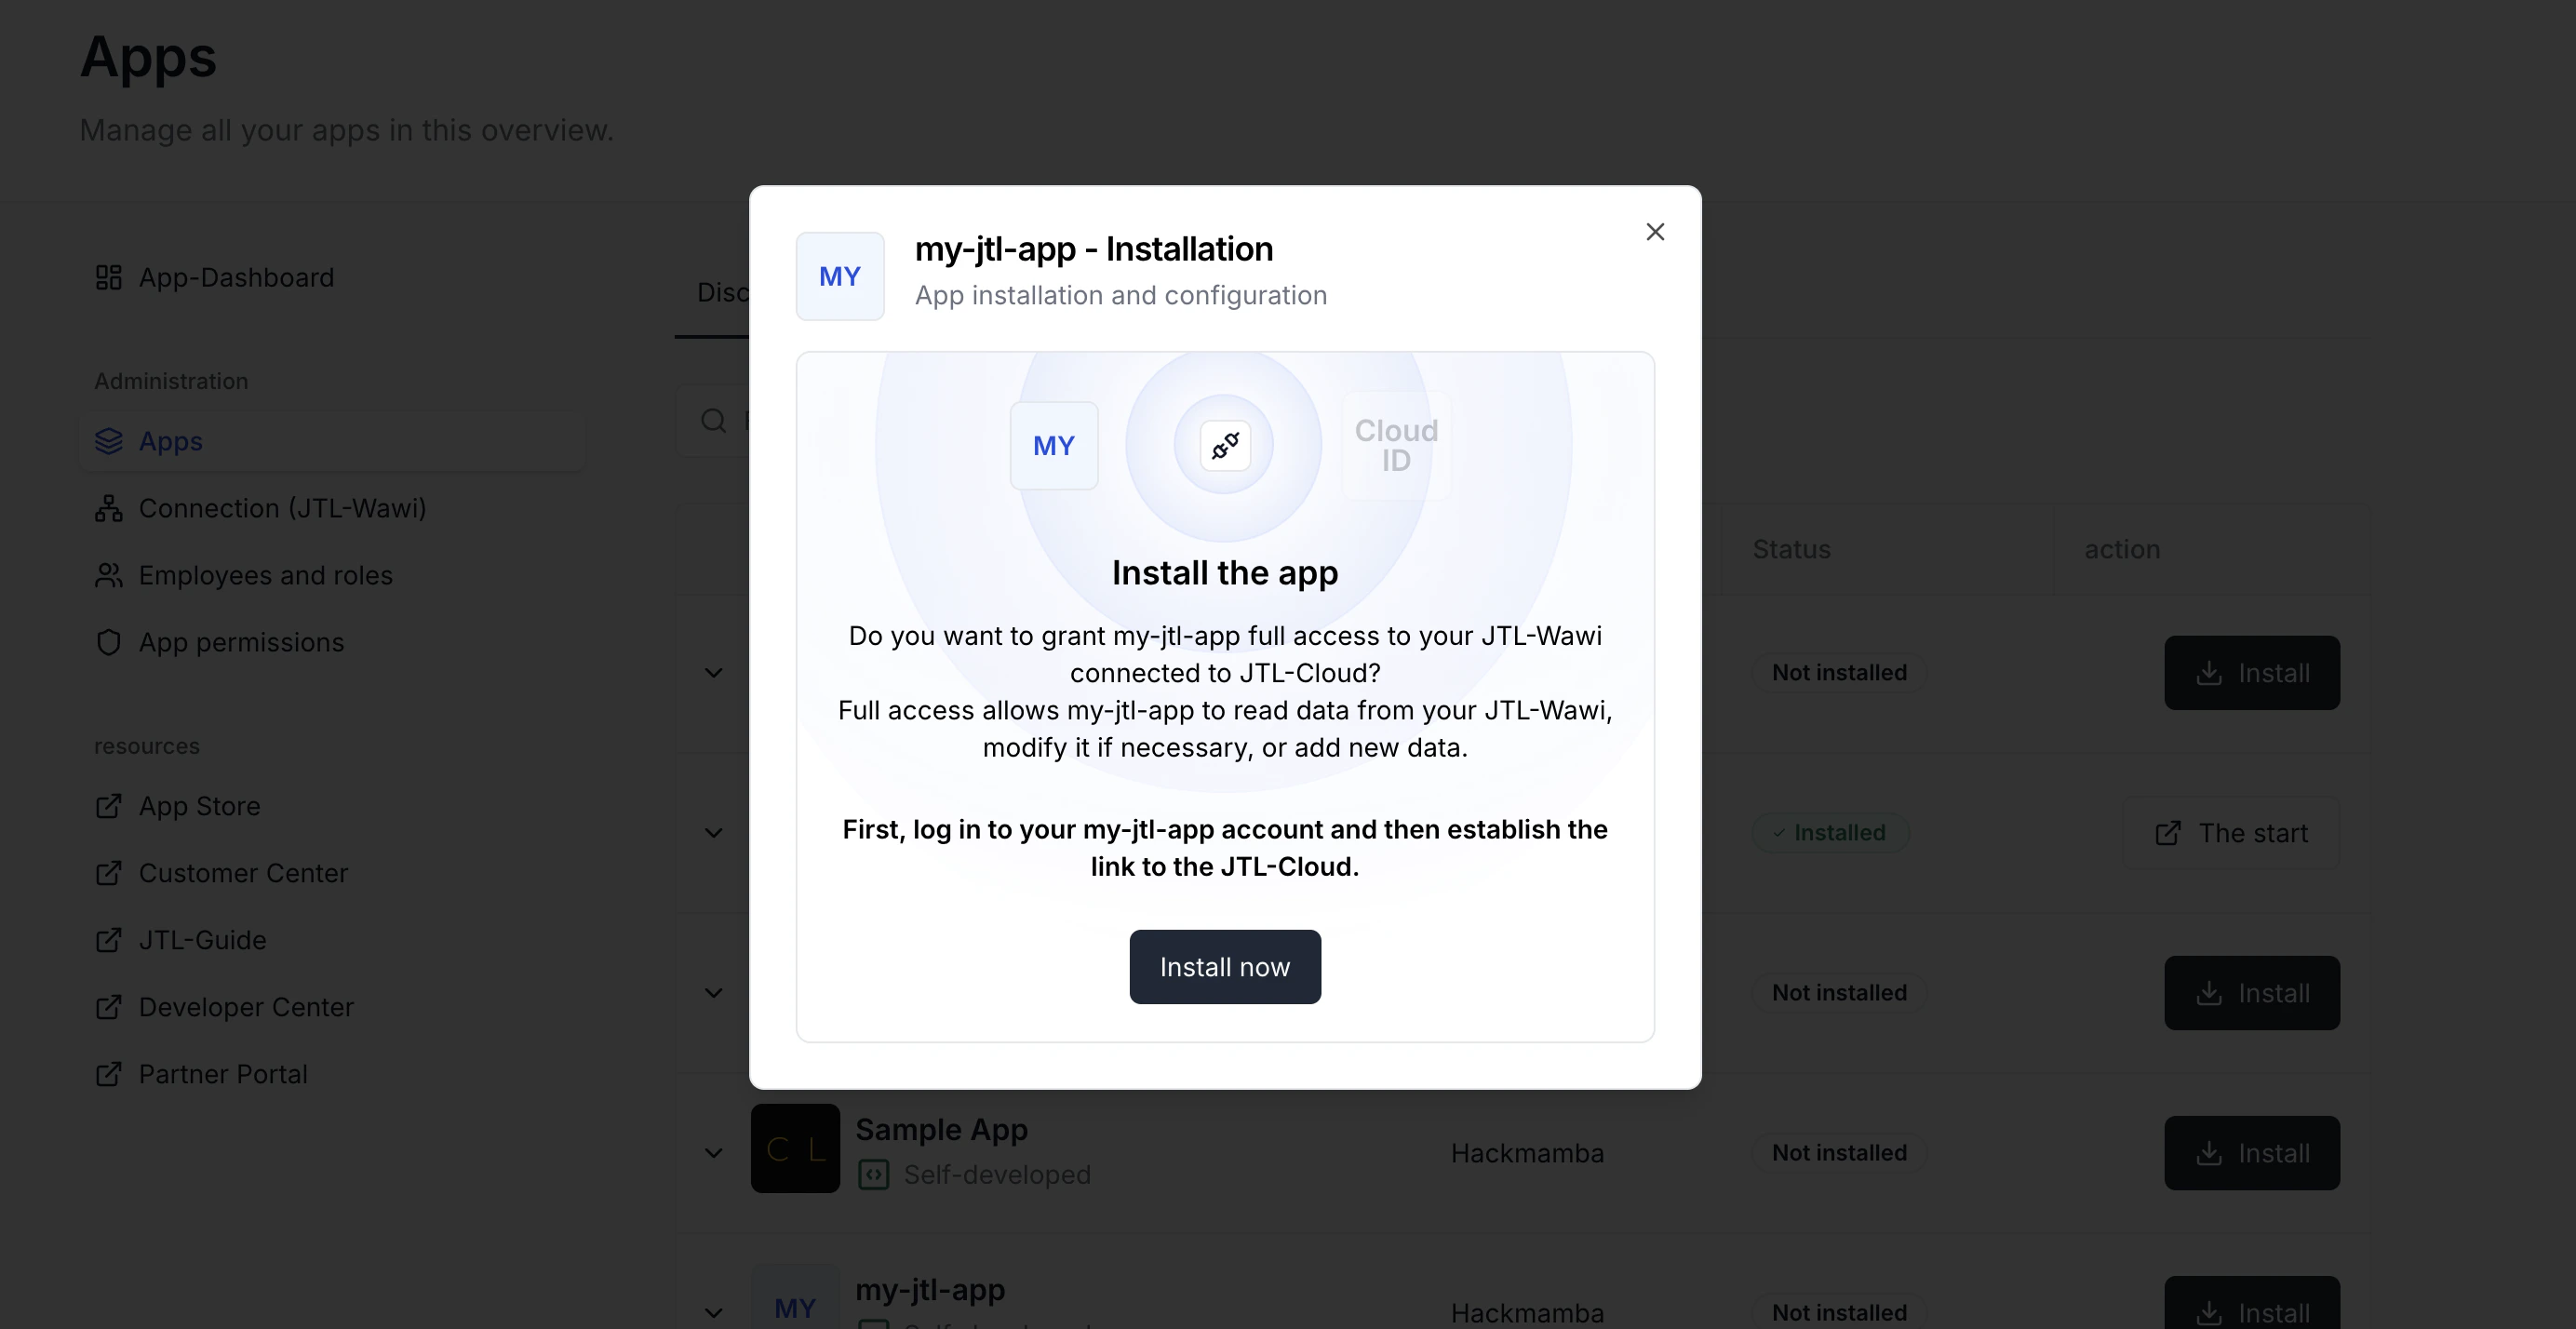The height and width of the screenshot is (1329, 2576).
Task: Open the Partner Portal sidebar entry
Action: coord(222,1074)
